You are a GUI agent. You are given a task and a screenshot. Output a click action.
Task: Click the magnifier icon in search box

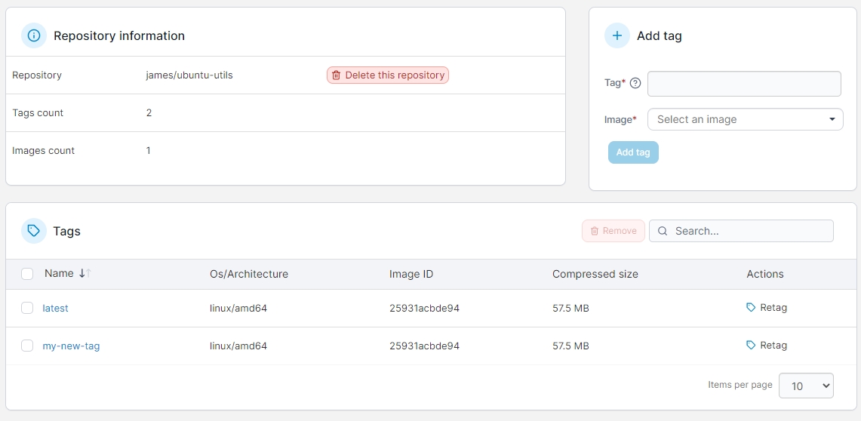coord(663,231)
